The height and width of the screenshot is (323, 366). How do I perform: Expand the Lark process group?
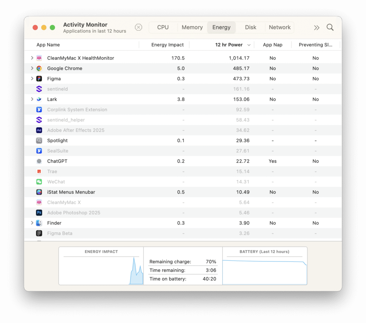click(x=32, y=99)
